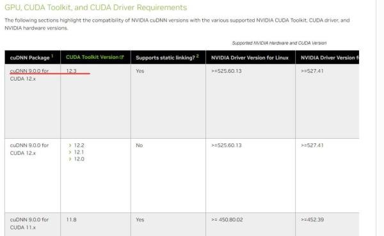384x236 pixels.
Task: Open footnote 1 next to cuDNN Package
Action: point(52,56)
